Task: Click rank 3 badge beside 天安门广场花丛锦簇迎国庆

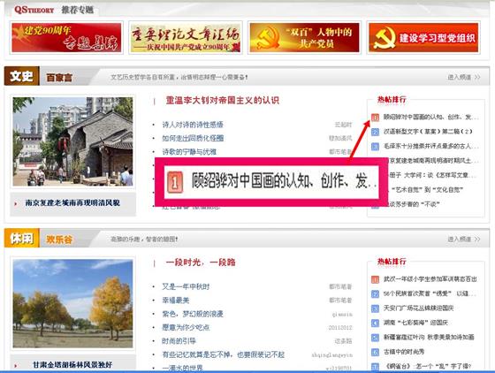Action: 375,308
